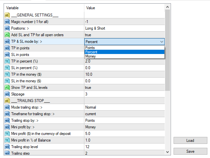Open the Trailing stop by value Points
210x158 pixels.
(124, 120)
